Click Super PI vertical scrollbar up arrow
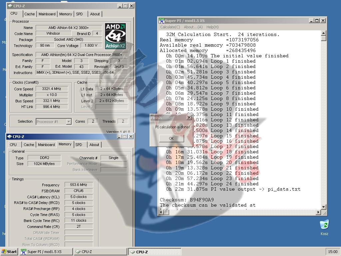 (x=324, y=33)
